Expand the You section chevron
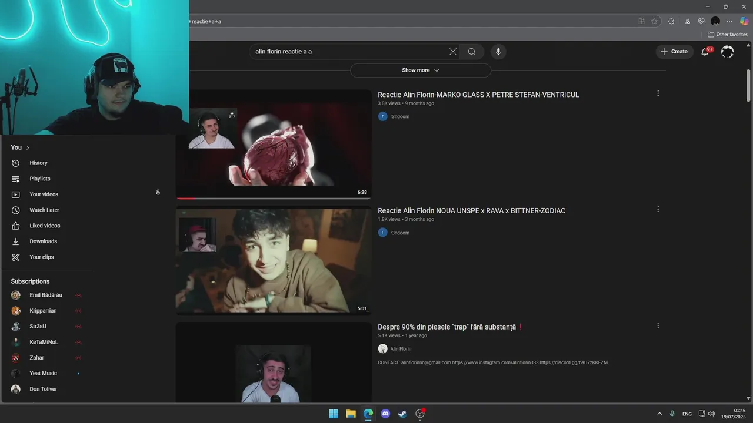 coord(28,147)
